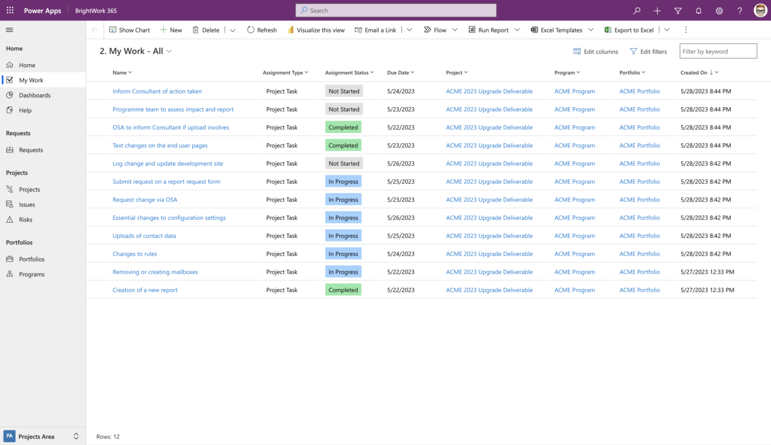
Task: Open the Due Date column menu
Action: coord(400,72)
